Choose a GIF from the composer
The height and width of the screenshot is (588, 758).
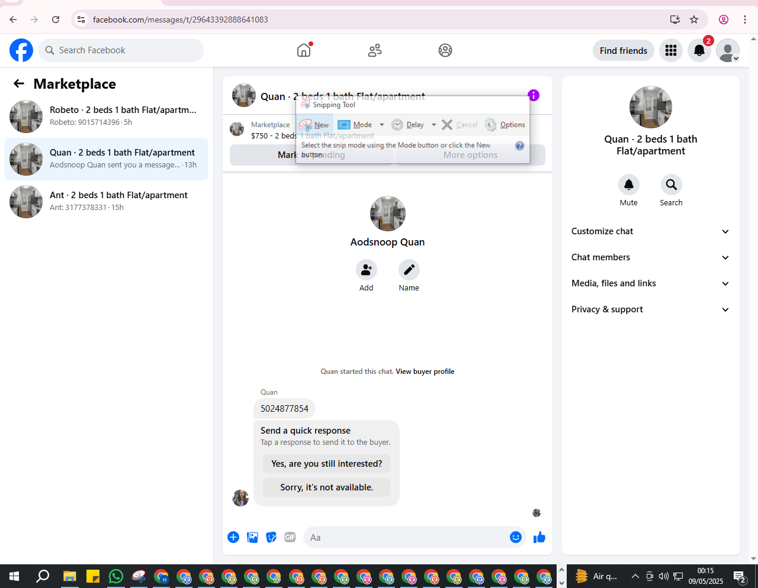[x=290, y=537]
